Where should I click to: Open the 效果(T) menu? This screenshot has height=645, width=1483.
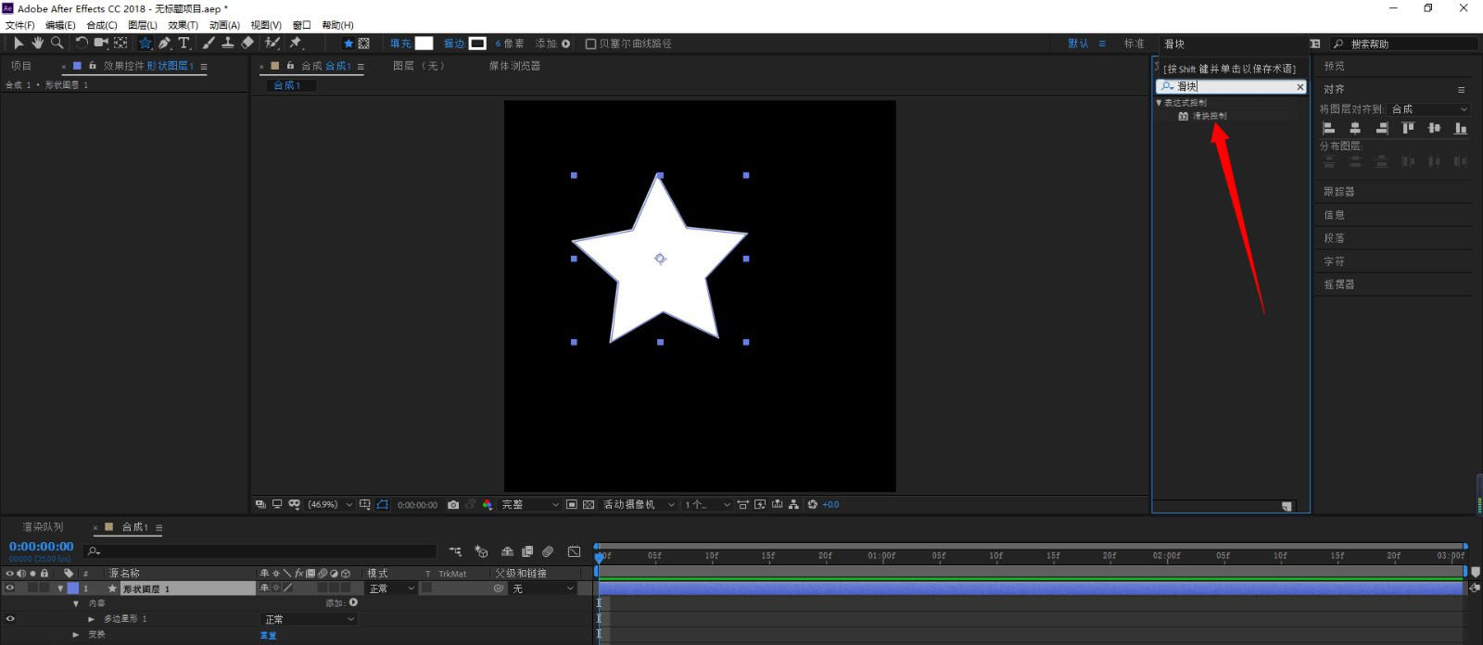click(x=183, y=25)
